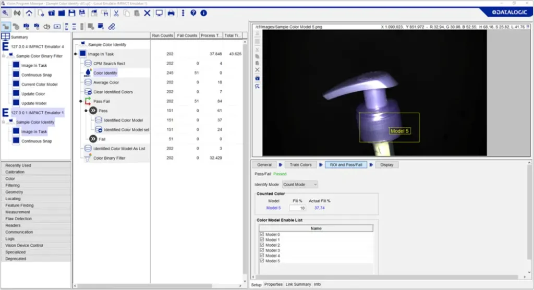This screenshot has height=290, width=534.
Task: Click the home icon in main toolbar
Action: 28,13
